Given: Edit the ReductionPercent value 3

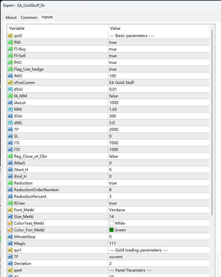Looking at the screenshot, I should [x=159, y=197].
